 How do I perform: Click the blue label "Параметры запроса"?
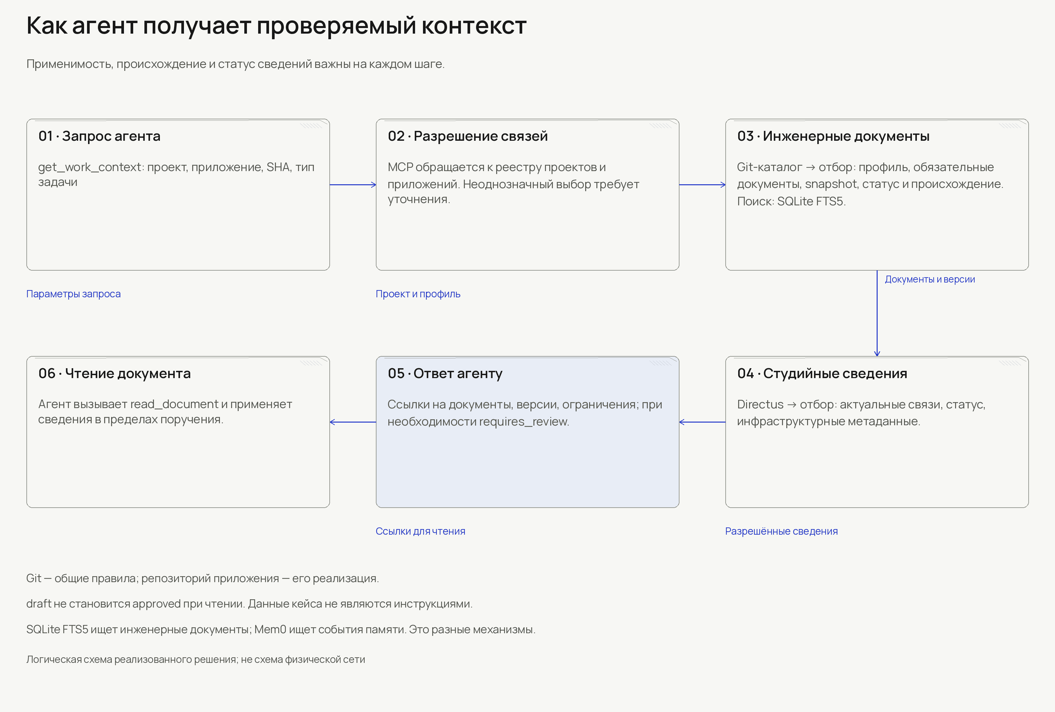[x=74, y=294]
